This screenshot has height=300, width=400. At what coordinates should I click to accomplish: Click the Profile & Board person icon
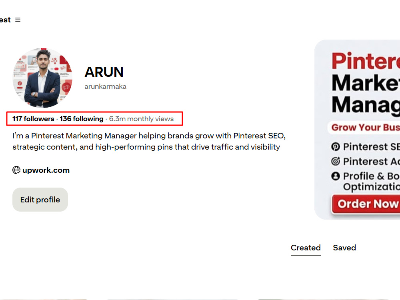pos(336,176)
